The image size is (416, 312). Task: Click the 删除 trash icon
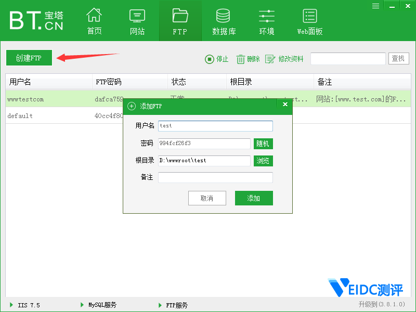pyautogui.click(x=240, y=59)
